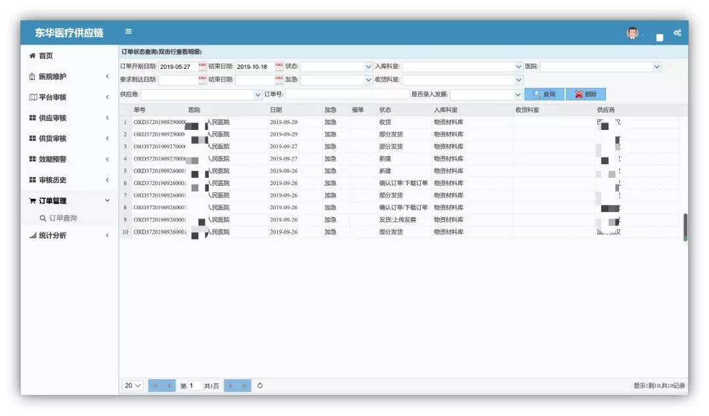
Task: Click the 查询 search button
Action: coord(544,94)
